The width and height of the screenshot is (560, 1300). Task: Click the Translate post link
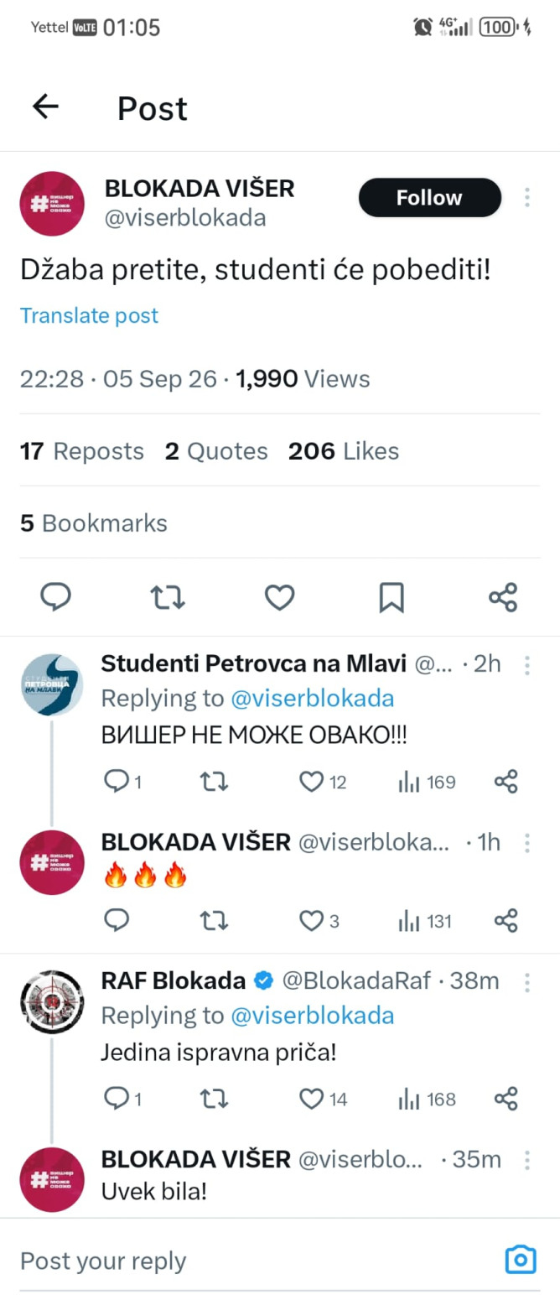89,315
